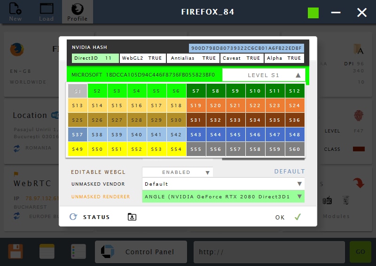This screenshot has width=376, height=266.
Task: Open the Unmasked Vendor Default dropdown
Action: [223, 184]
